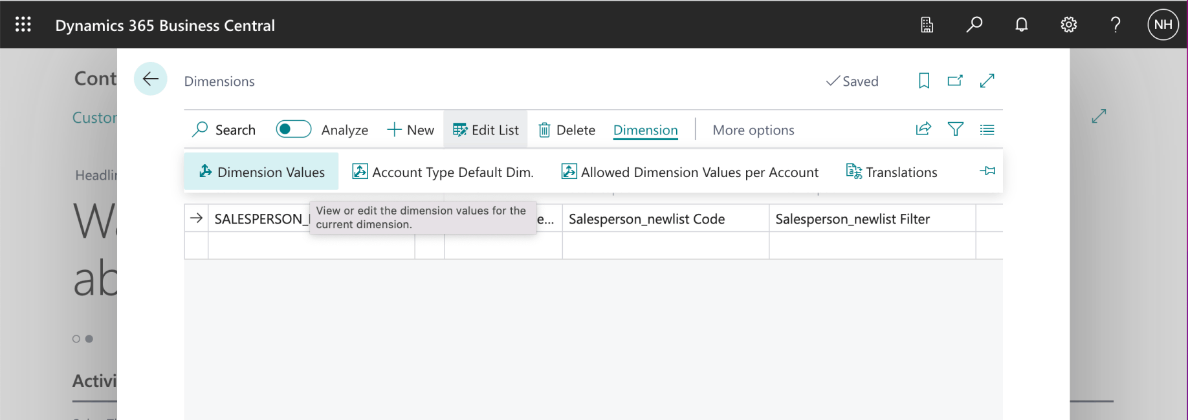Screen dimensions: 1188x420
Task: Expand More options menu
Action: coord(753,130)
